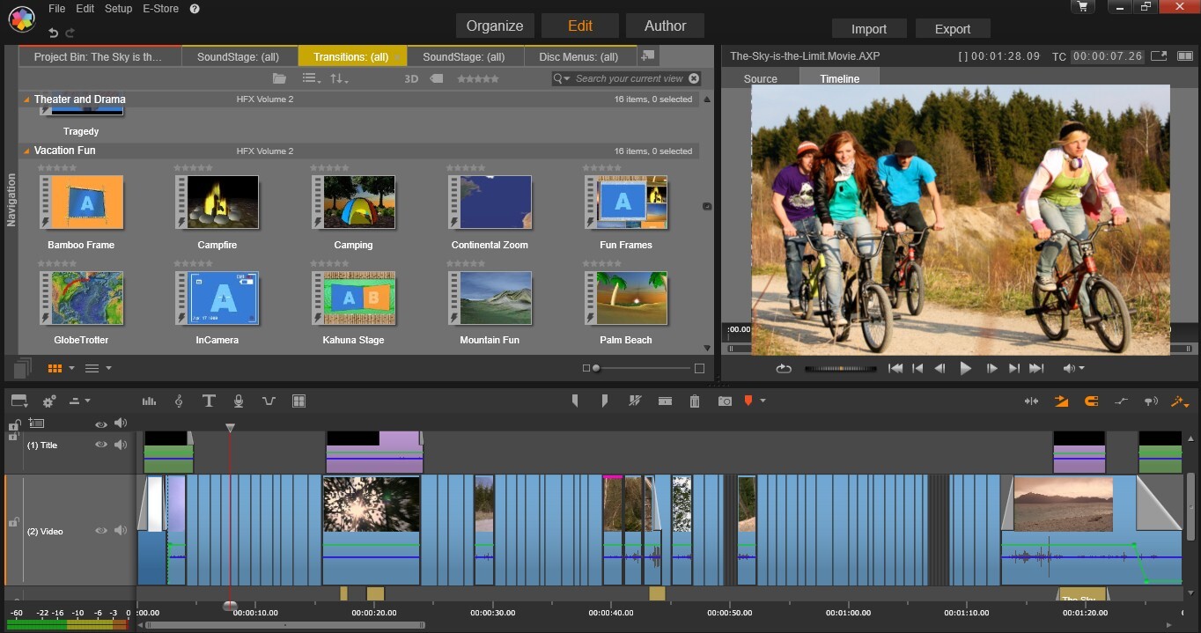
Task: Open the library view options dropdown
Action: tap(312, 78)
